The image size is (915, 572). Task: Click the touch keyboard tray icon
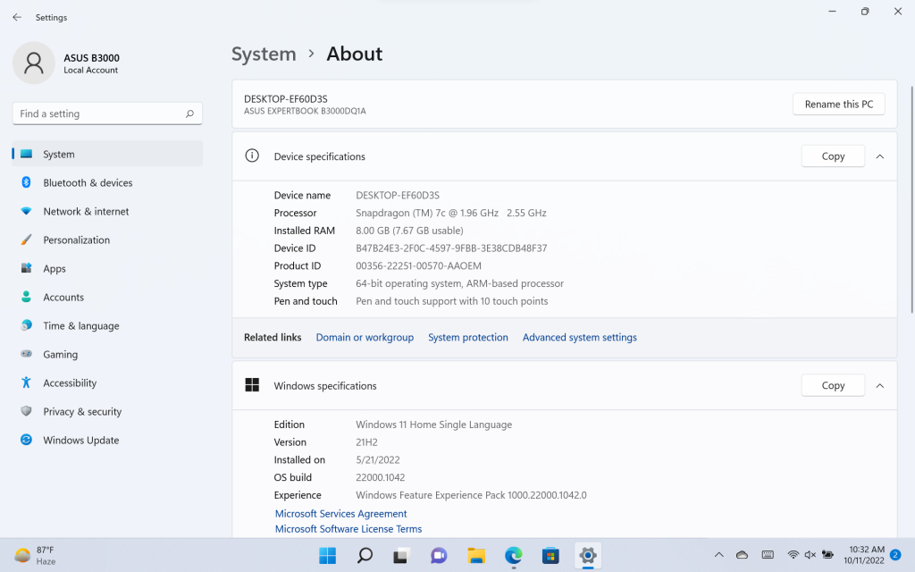tap(768, 555)
